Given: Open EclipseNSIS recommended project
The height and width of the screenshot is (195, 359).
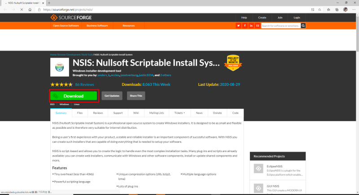Looking at the screenshot, I should (x=274, y=166).
